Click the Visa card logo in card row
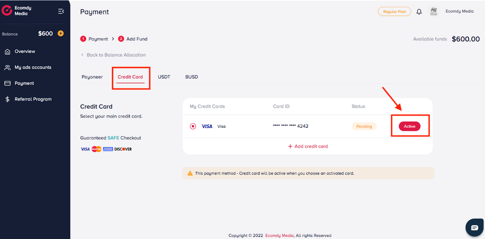 point(207,126)
